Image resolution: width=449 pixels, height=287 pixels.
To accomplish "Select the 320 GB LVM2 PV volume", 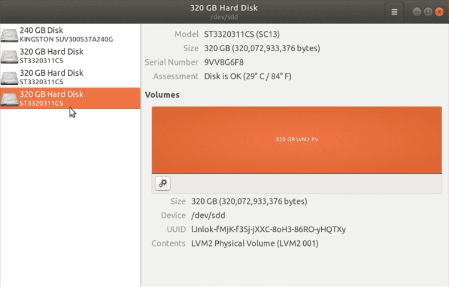I will tap(297, 140).
